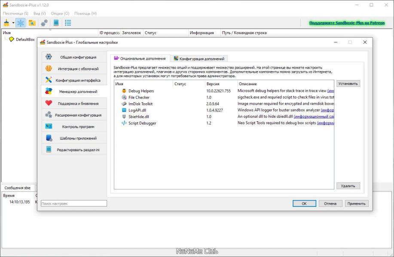Screen dimensions: 394x257
Task: Select the Script Debugger addon row
Action: (x=223, y=123)
